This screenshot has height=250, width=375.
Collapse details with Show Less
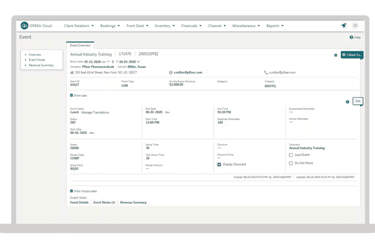tap(78, 95)
